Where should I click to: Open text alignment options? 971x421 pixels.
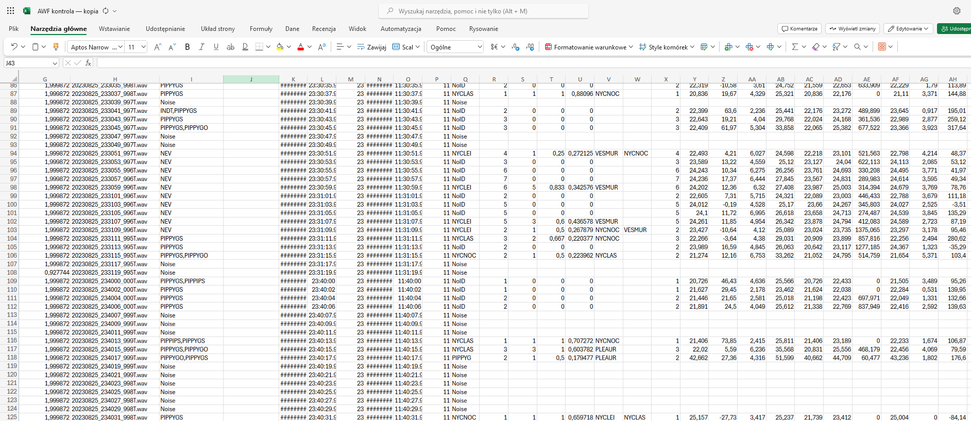[344, 47]
